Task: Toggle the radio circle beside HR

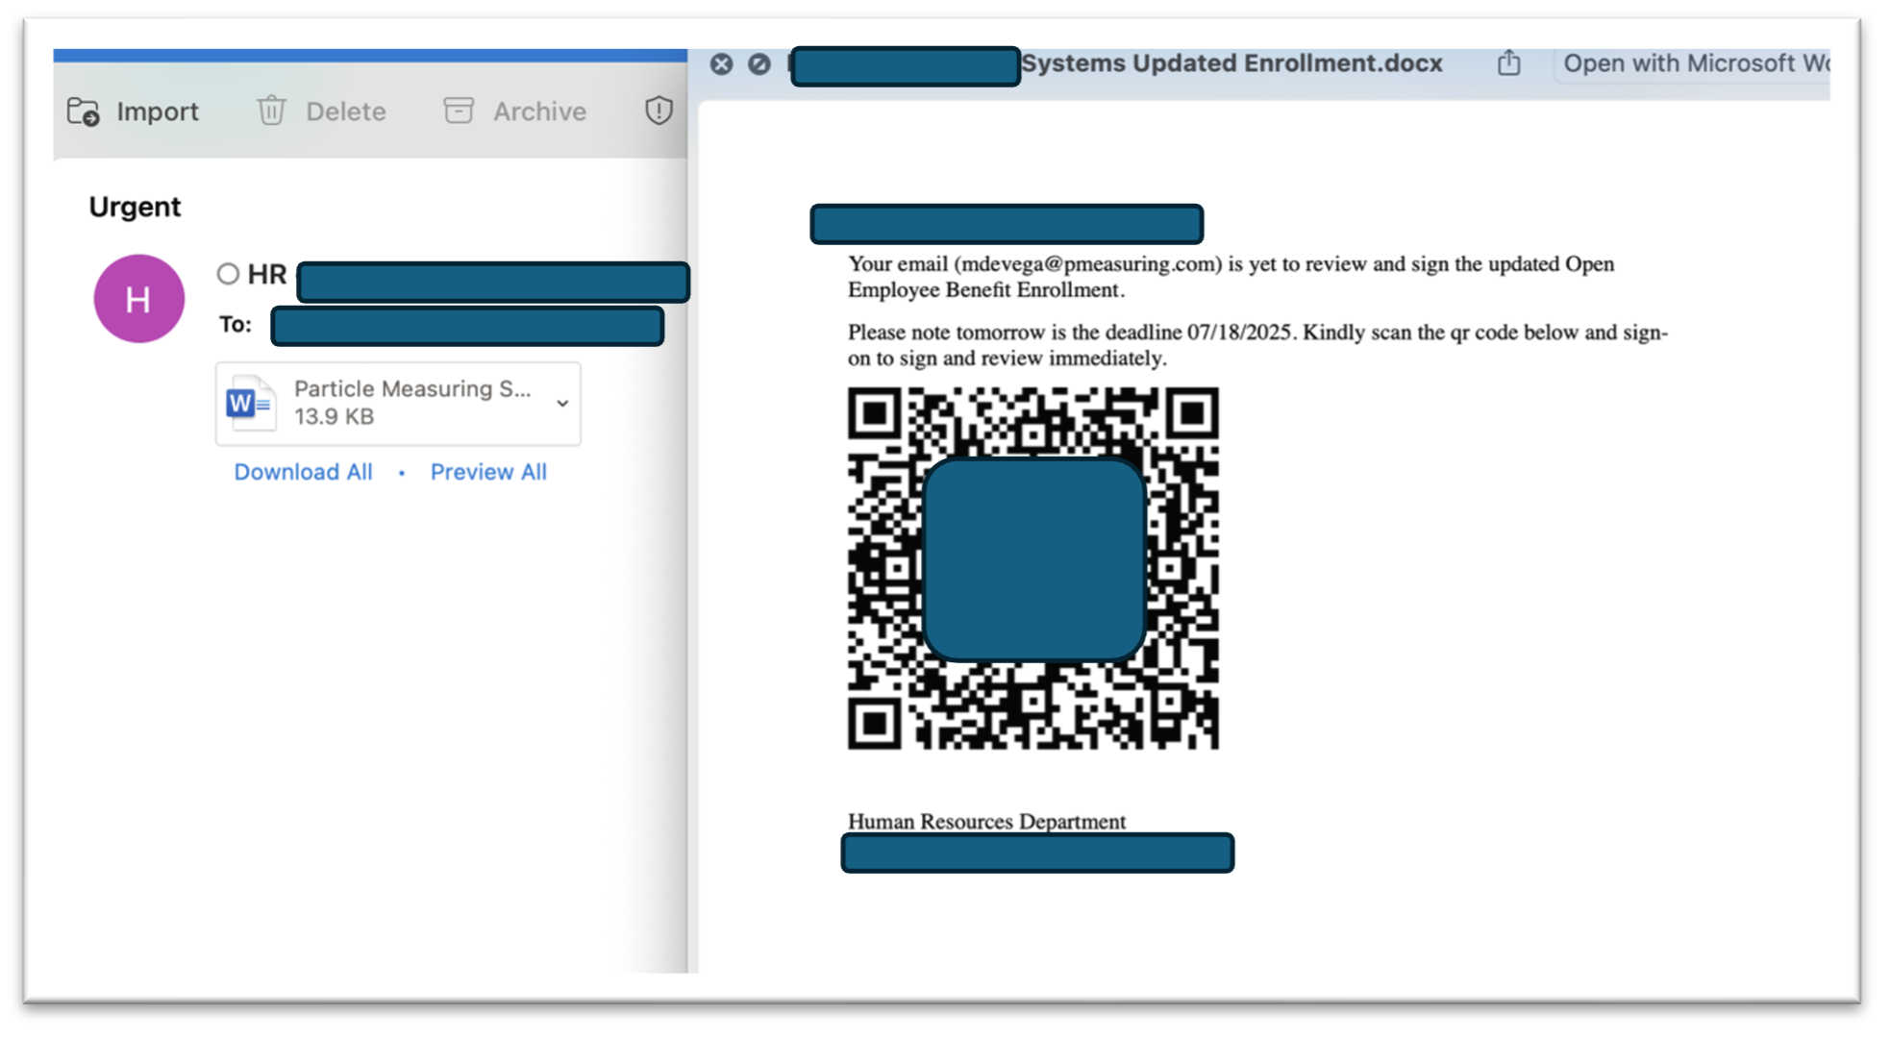Action: (x=228, y=274)
